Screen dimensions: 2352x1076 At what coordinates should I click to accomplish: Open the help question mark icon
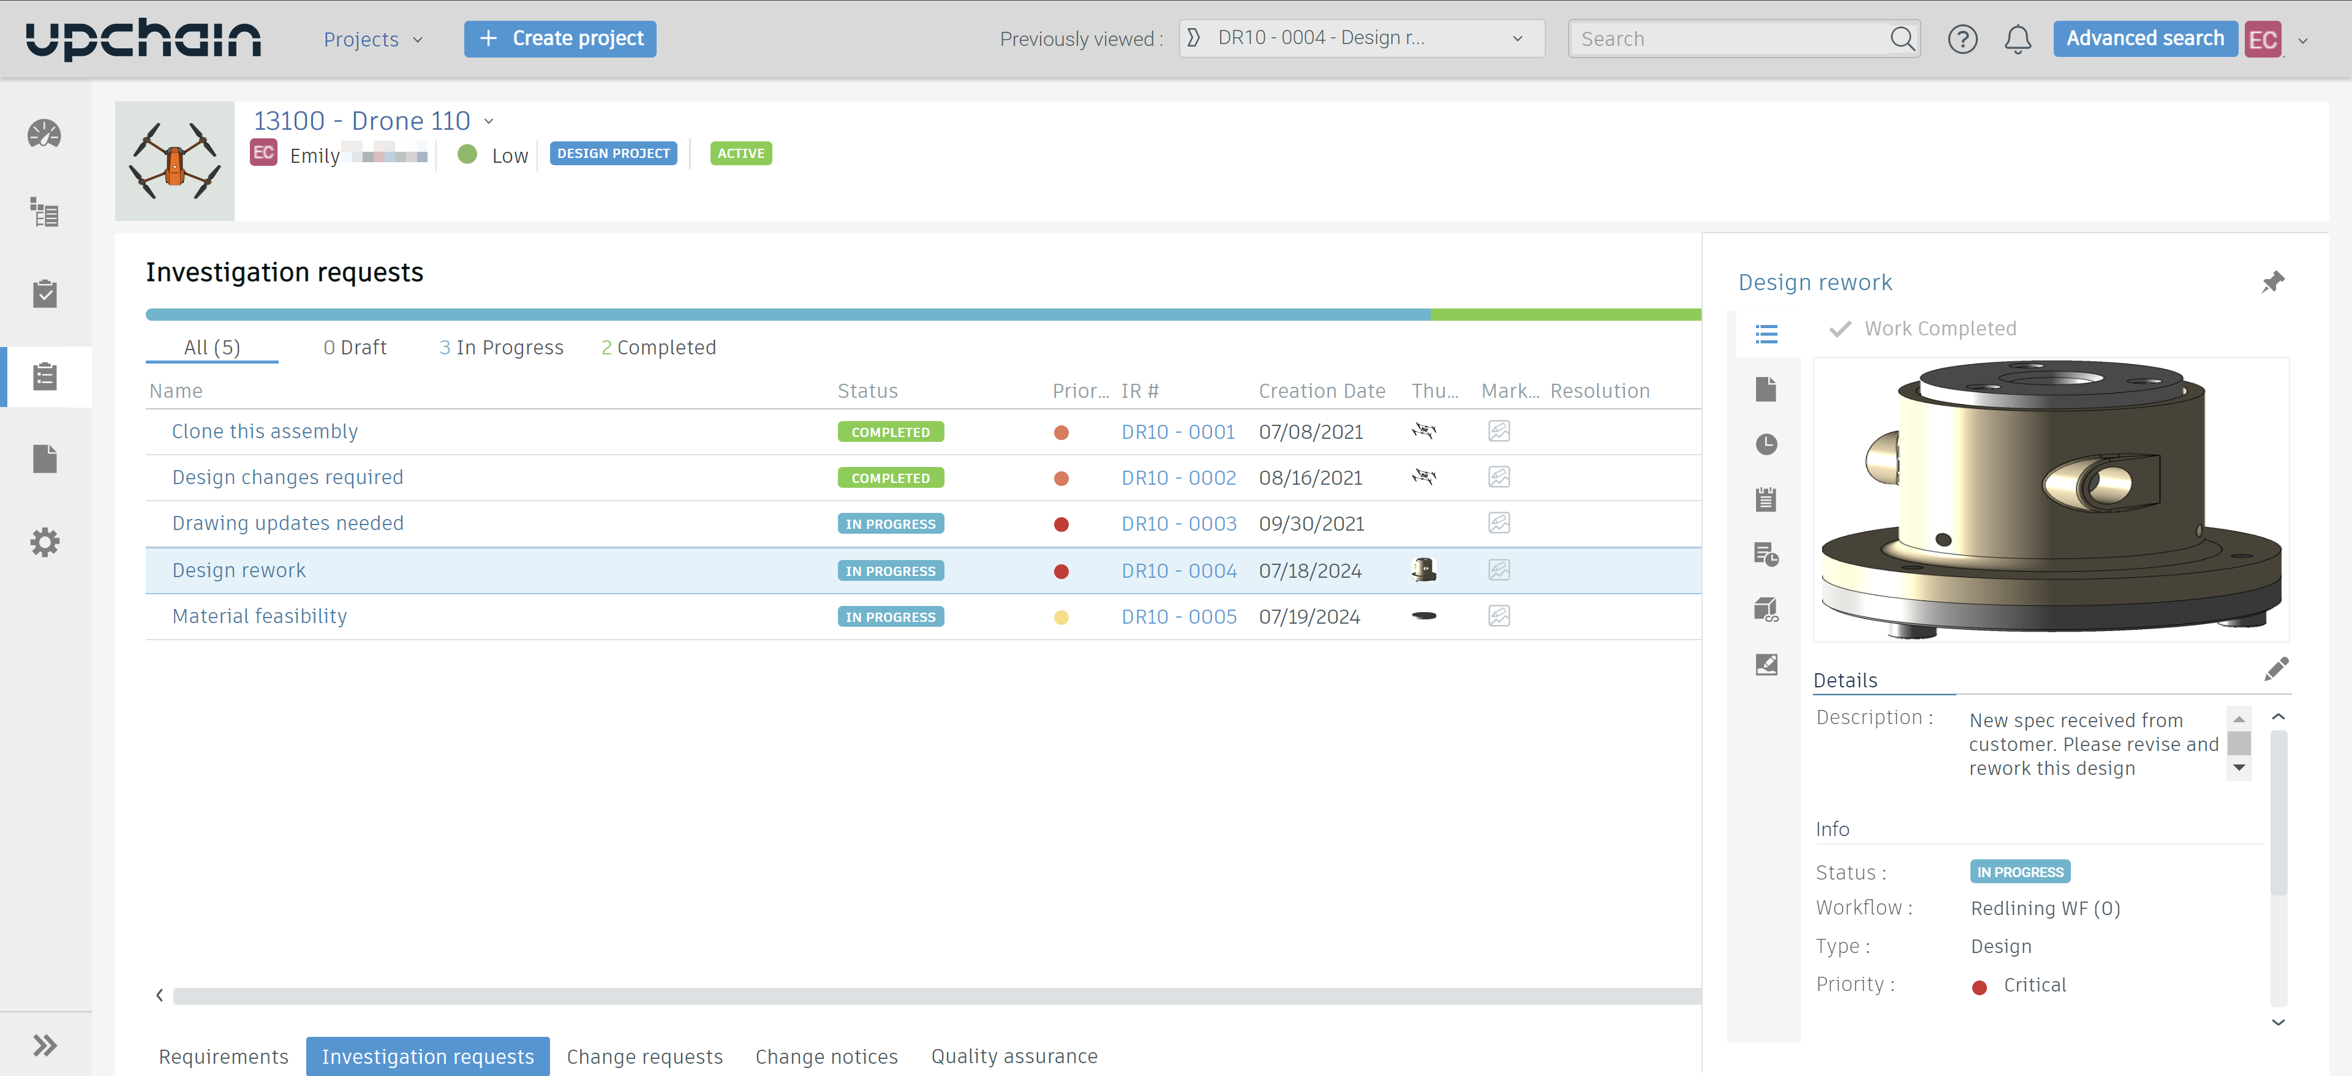1962,39
